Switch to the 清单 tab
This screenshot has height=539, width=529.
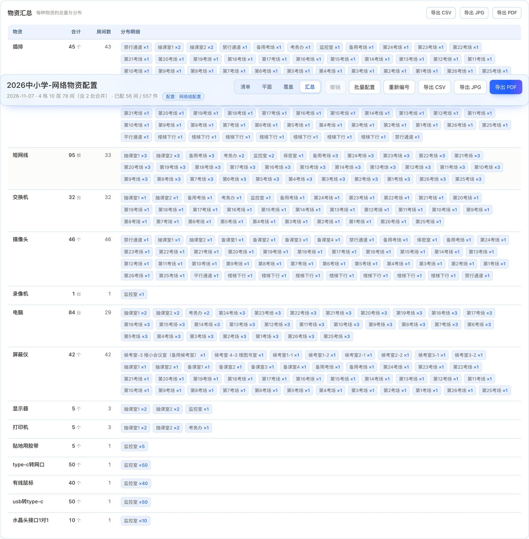click(x=245, y=87)
